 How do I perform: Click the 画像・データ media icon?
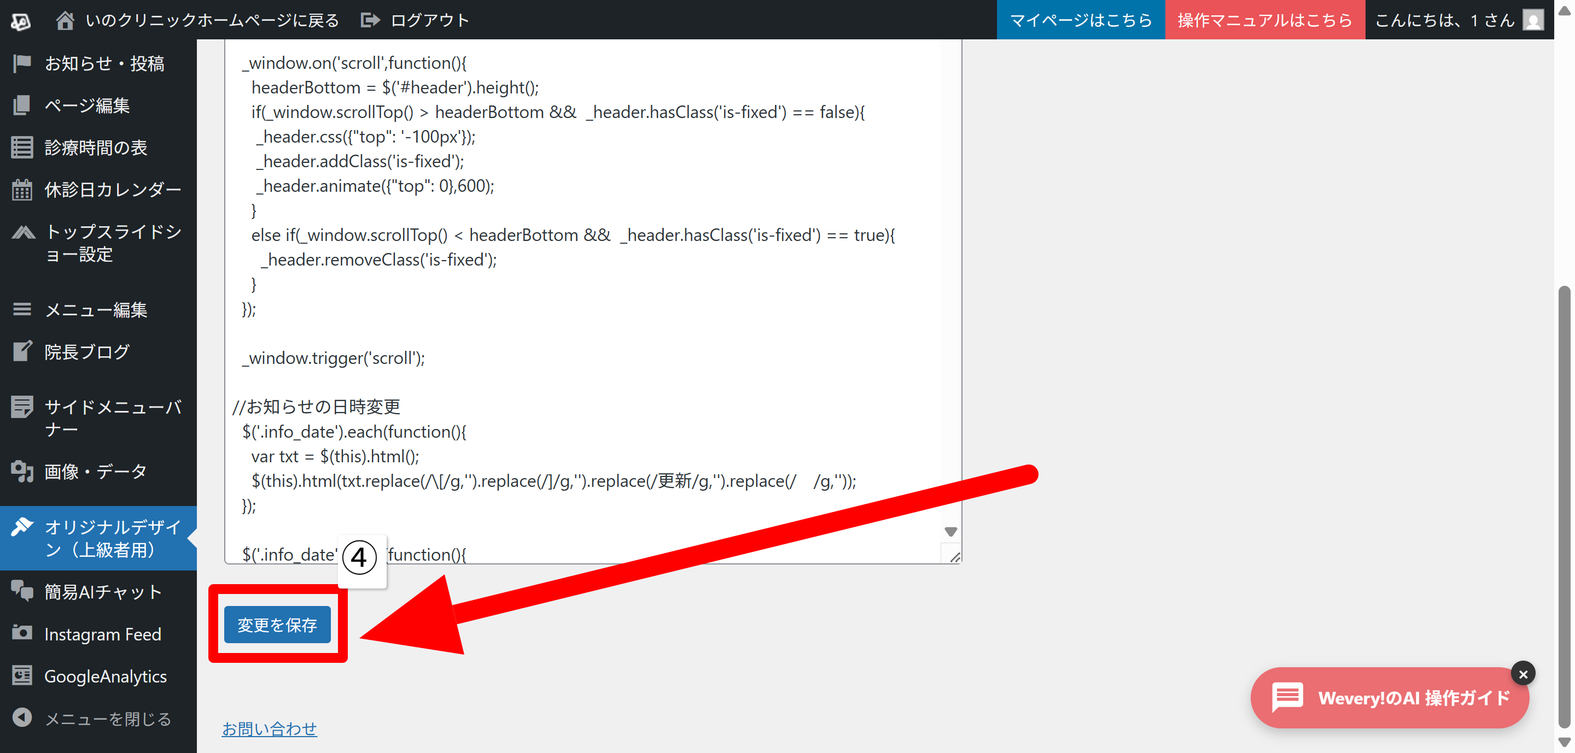(22, 471)
